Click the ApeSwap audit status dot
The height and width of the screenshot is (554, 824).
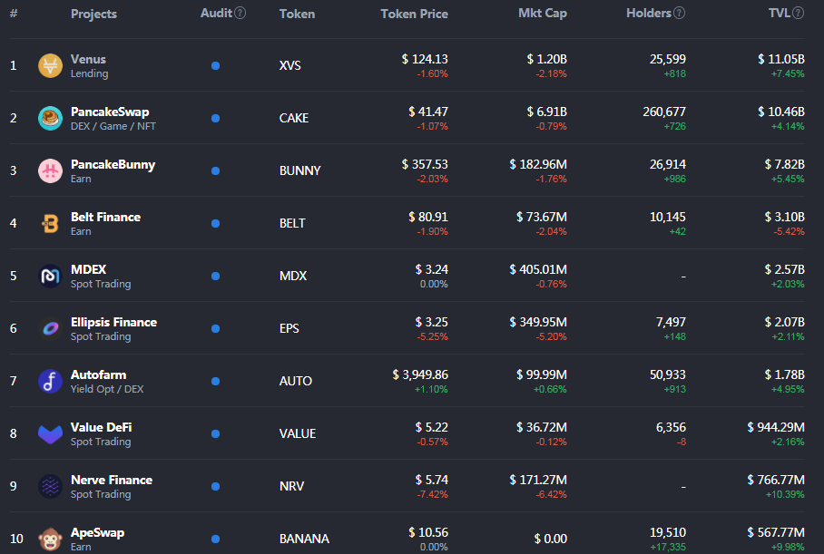pyautogui.click(x=215, y=539)
